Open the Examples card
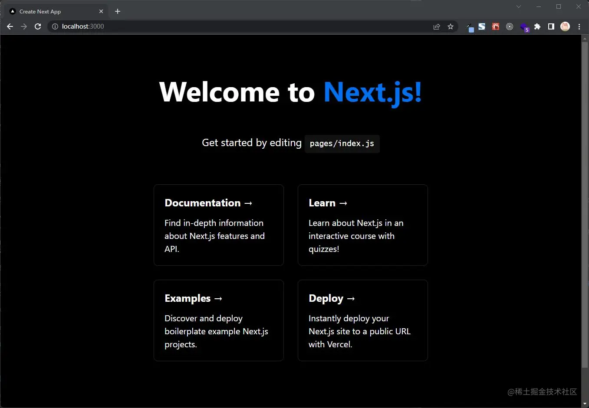Screen dimensions: 589x408 click(219, 320)
